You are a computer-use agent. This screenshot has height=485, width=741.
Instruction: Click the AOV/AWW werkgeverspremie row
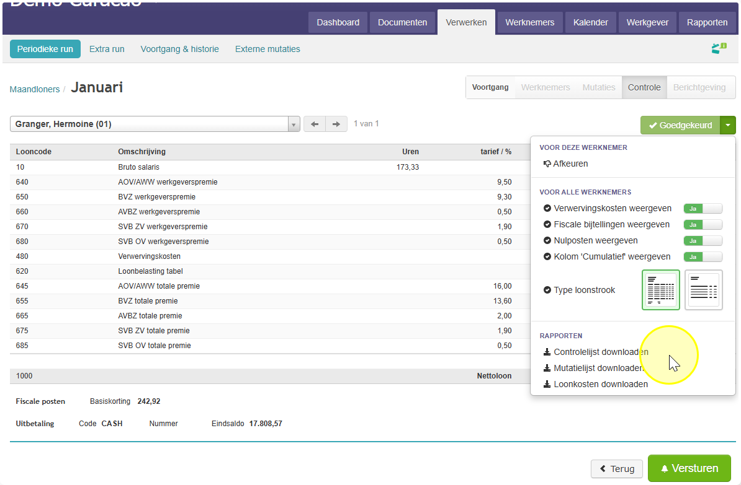point(269,182)
